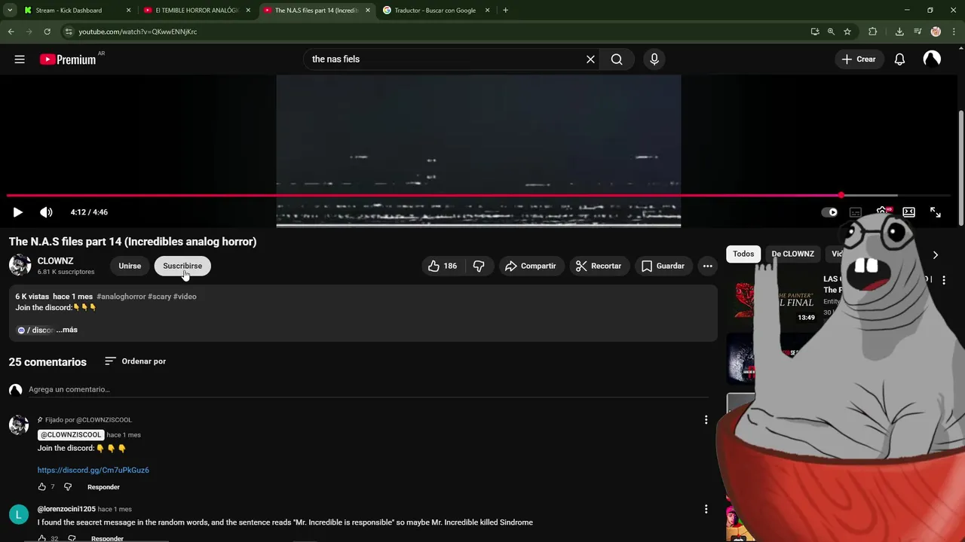Open YouTube notifications bell
This screenshot has width=965, height=542.
click(899, 59)
